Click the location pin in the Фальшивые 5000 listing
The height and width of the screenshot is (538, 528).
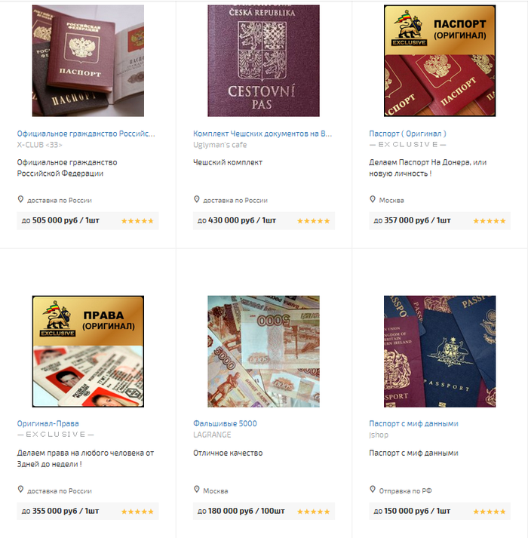click(x=197, y=490)
